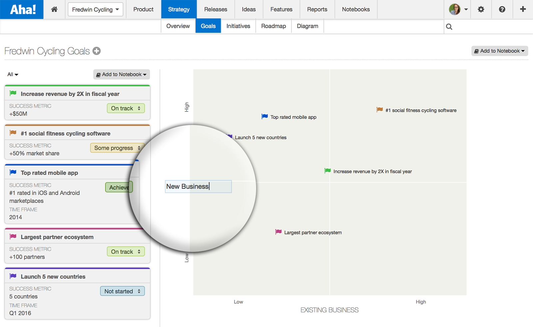Open the Ideas menu
This screenshot has height=327, width=533.
point(249,9)
